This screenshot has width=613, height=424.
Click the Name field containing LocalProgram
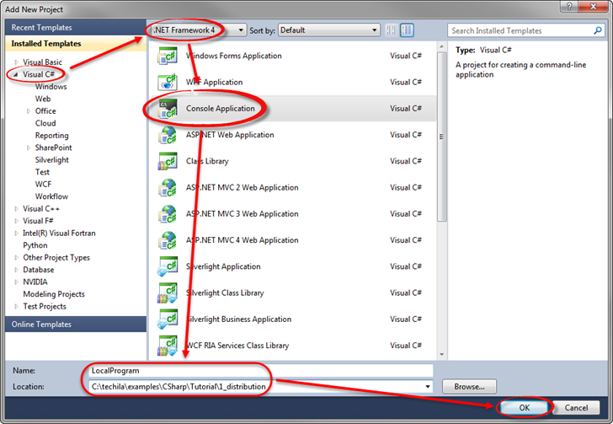point(259,371)
